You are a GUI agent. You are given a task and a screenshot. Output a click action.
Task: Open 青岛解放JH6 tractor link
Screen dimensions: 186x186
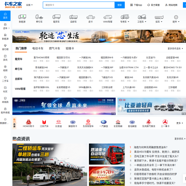click(x=42, y=67)
